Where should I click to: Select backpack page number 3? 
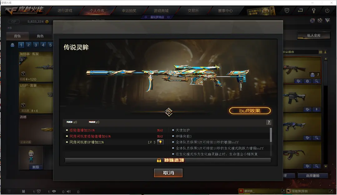tap(36, 45)
